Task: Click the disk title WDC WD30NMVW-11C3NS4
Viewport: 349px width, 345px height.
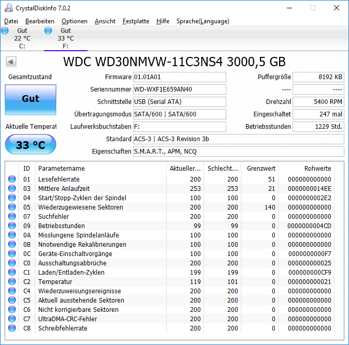Action: [x=143, y=62]
